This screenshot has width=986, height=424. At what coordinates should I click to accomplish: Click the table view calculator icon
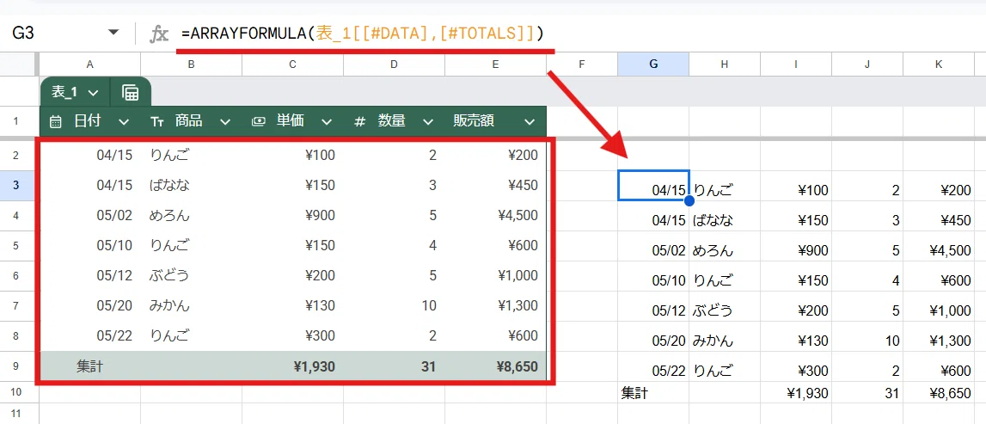[x=130, y=93]
